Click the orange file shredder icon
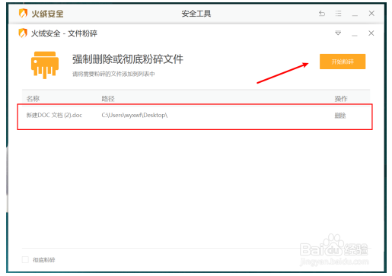Viewport: 392px width, 276px height. coord(45,65)
